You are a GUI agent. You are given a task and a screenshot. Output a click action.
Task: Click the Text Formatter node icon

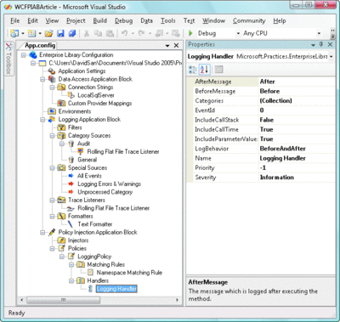tap(71, 224)
